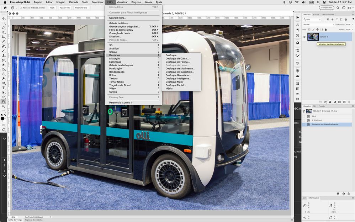Screen dimensions: 355x222
Task: Create new snapshot camera icon in Histórico
Action: click(344, 194)
